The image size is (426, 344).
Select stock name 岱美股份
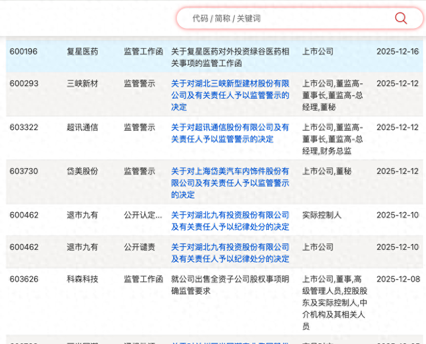(83, 171)
